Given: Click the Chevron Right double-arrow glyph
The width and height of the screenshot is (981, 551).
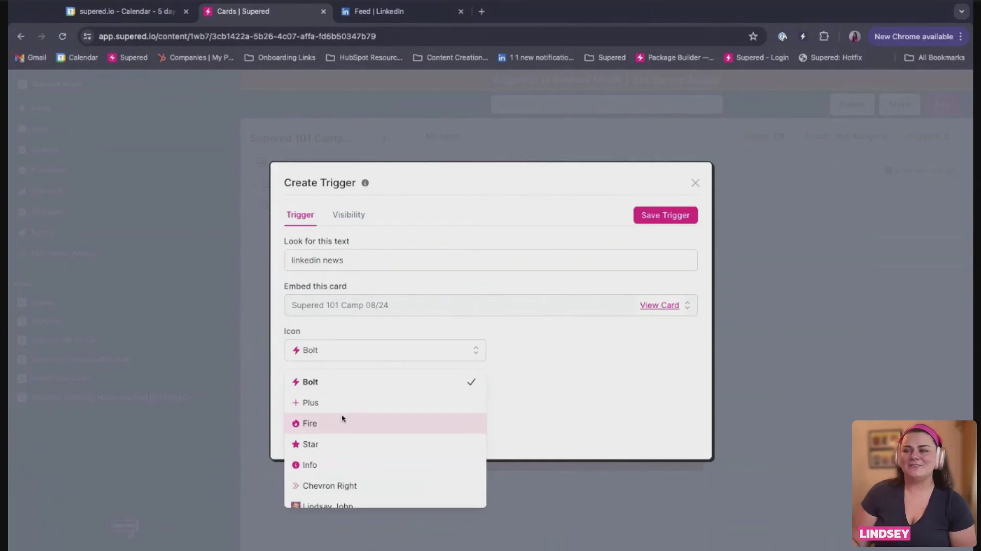Looking at the screenshot, I should (x=295, y=486).
